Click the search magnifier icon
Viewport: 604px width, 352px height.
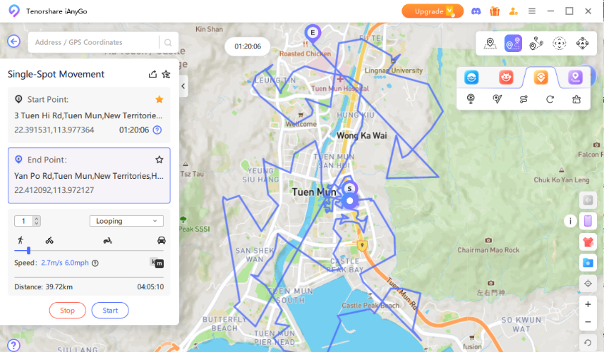click(168, 42)
